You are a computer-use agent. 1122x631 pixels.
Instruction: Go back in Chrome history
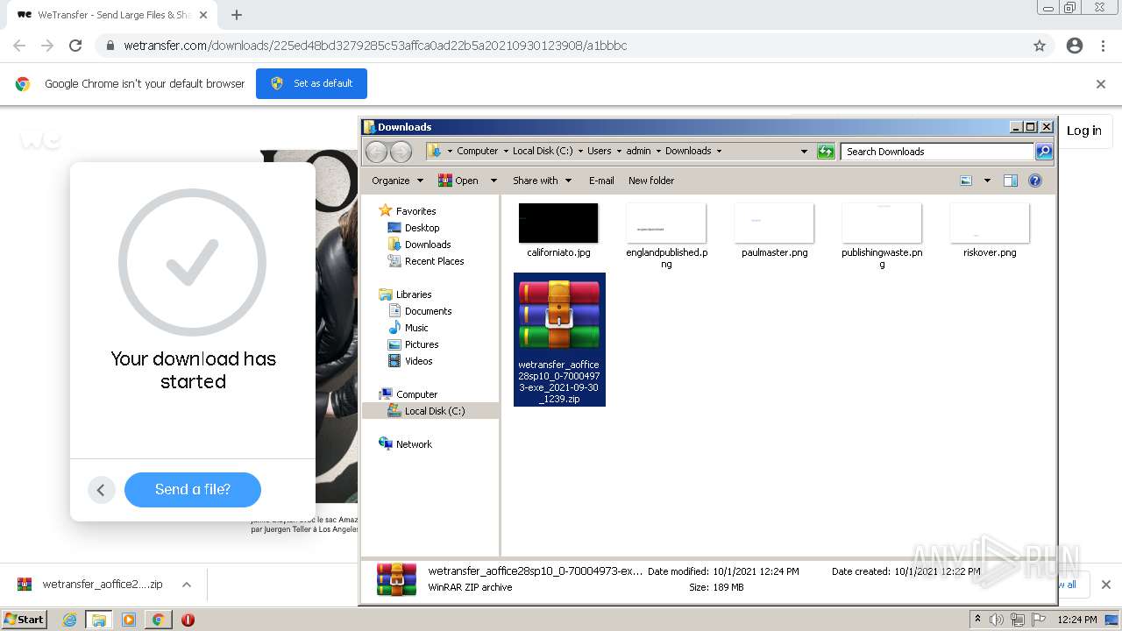point(19,46)
